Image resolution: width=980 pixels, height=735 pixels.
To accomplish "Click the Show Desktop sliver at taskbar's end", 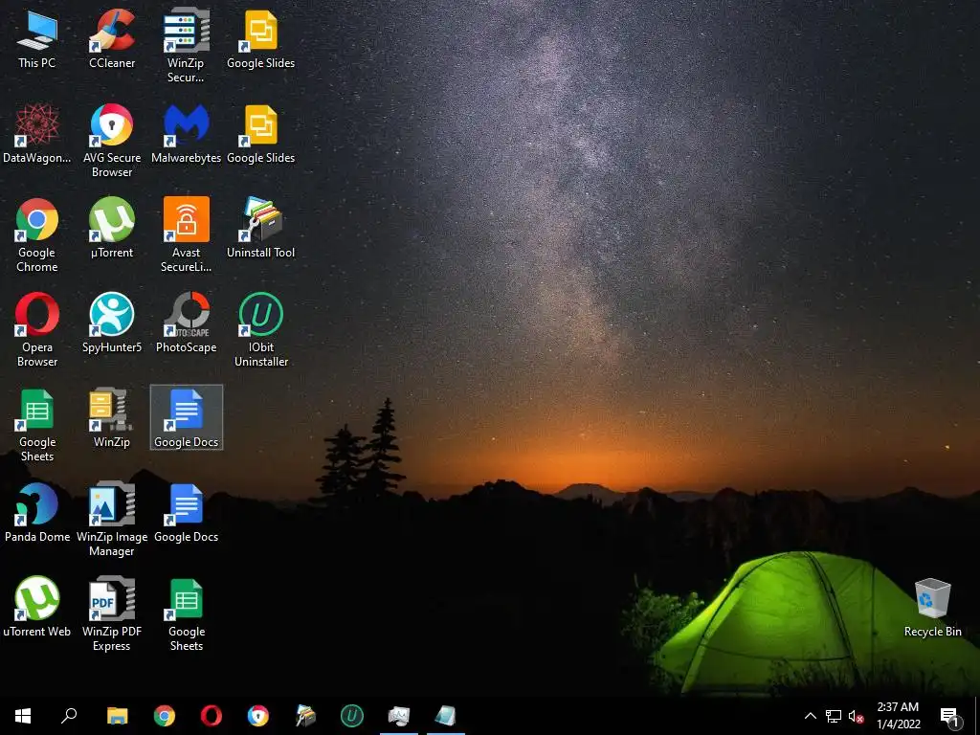I will click(x=977, y=716).
